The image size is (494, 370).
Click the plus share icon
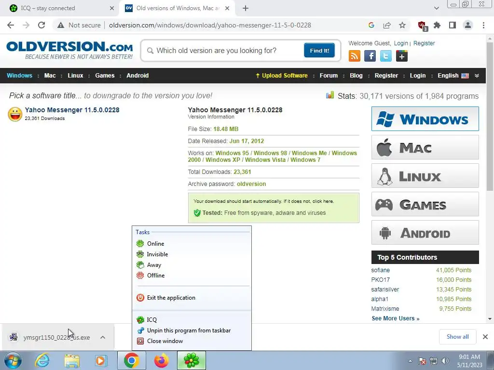pos(402,56)
